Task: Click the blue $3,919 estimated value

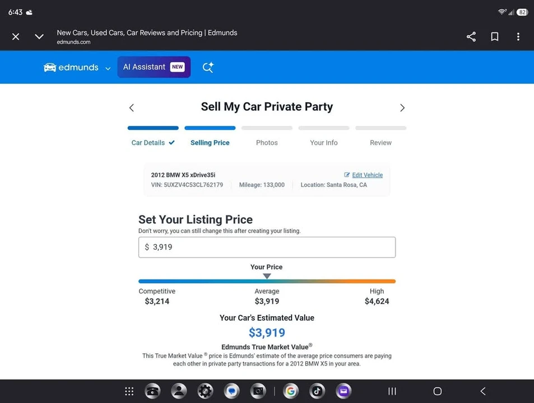Action: click(267, 332)
